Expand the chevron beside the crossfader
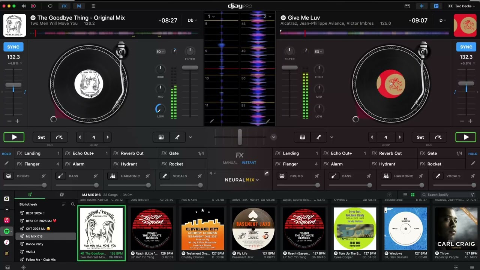This screenshot has width=480, height=270. [273, 137]
